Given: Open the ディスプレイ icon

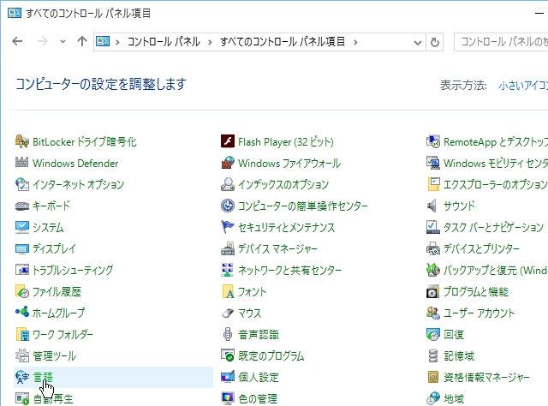Looking at the screenshot, I should (21, 248).
